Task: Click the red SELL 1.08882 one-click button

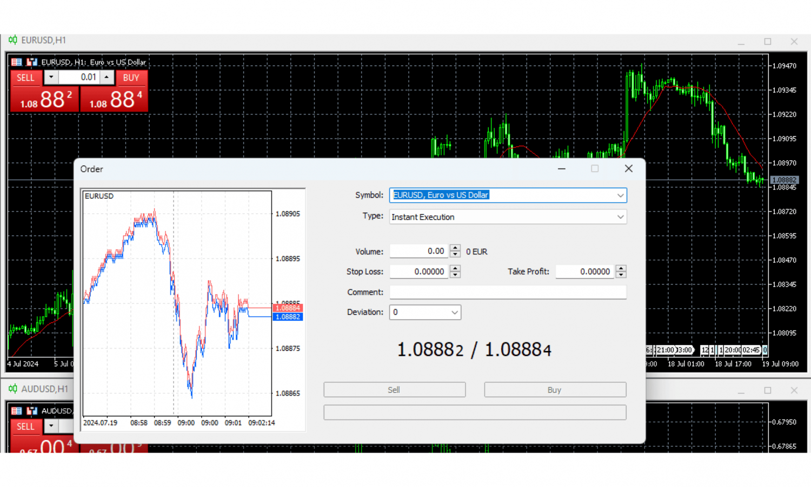Action: [44, 99]
